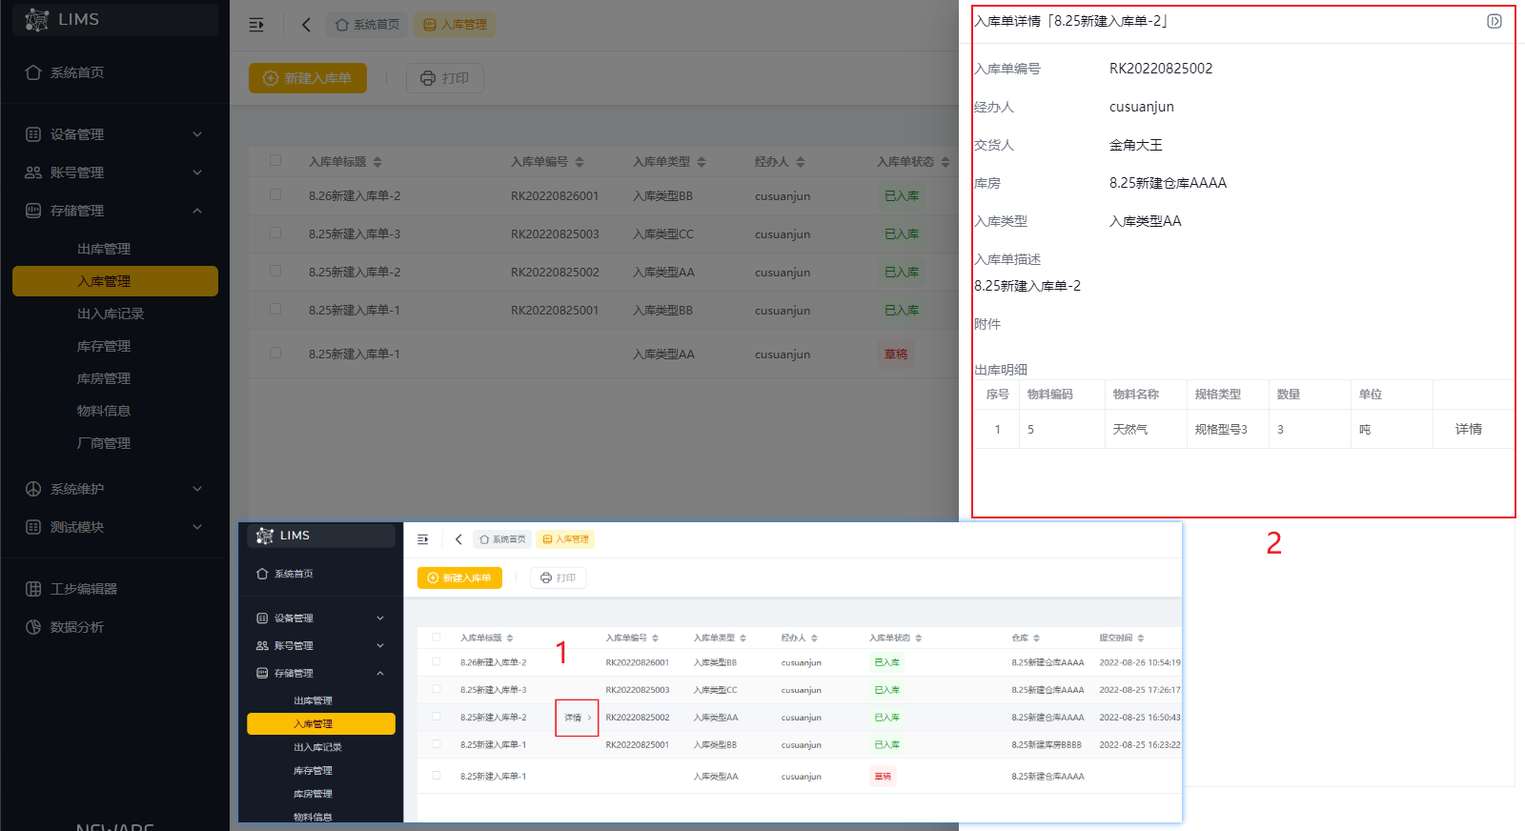The width and height of the screenshot is (1525, 831).
Task: Click 打印 button in the inset window
Action: click(x=559, y=578)
